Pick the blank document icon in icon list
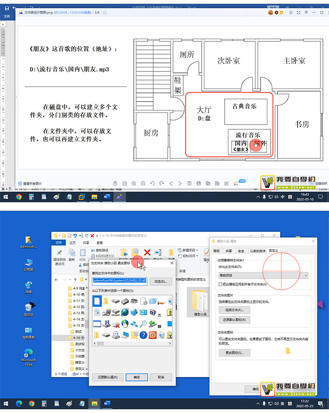This screenshot has width=329, height=413. point(97,301)
